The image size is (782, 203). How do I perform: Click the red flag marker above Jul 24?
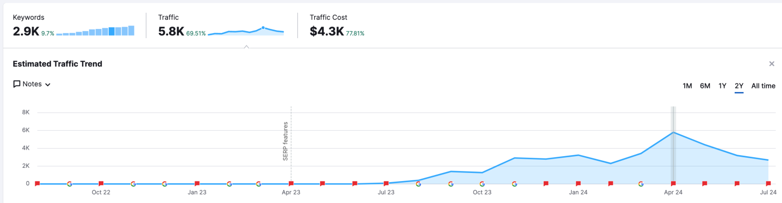point(768,183)
